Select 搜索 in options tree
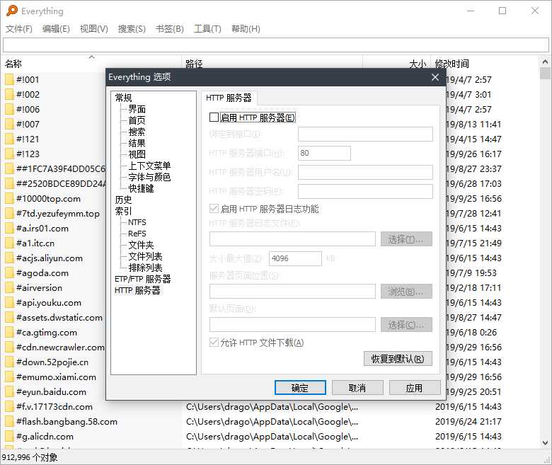The height and width of the screenshot is (465, 552). point(137,132)
